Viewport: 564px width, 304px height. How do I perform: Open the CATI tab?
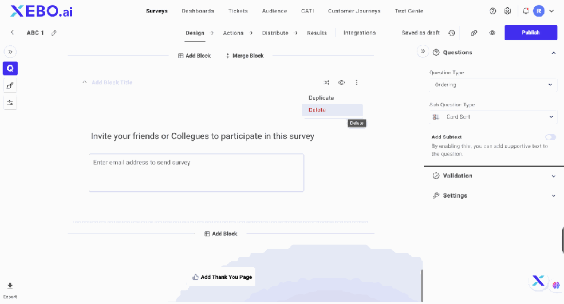[308, 11]
